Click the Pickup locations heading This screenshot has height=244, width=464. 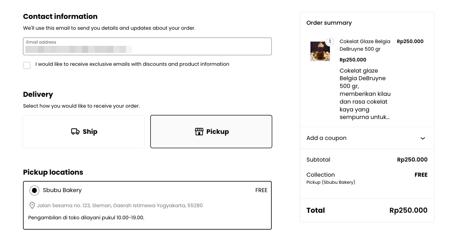click(x=53, y=172)
